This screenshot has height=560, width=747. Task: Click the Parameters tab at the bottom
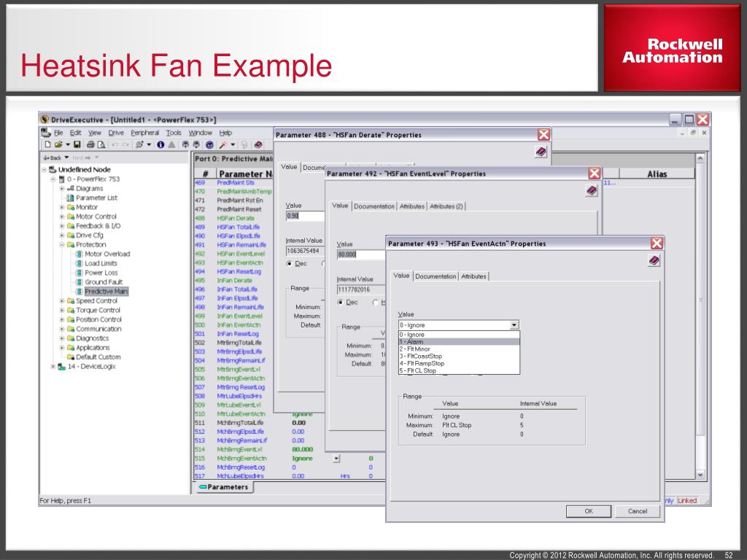(223, 487)
